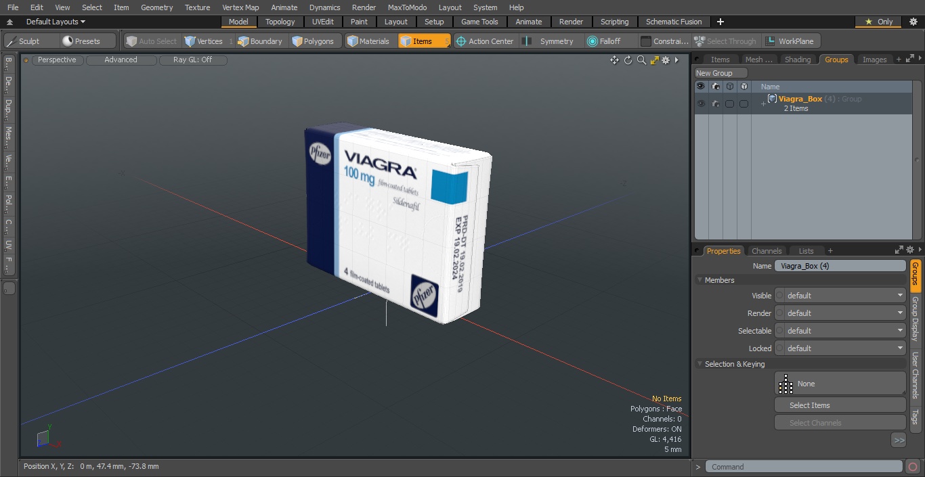
Task: Click the viewport rotate icon
Action: pyautogui.click(x=628, y=60)
